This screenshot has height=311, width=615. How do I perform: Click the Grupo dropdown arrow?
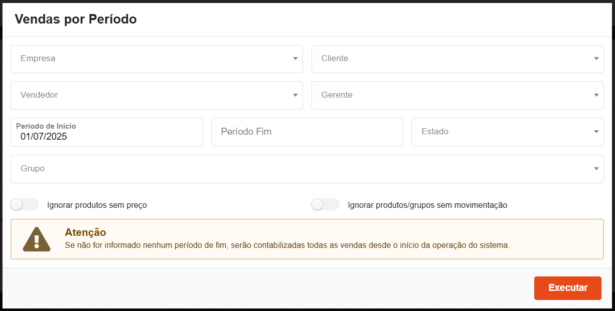coord(596,169)
